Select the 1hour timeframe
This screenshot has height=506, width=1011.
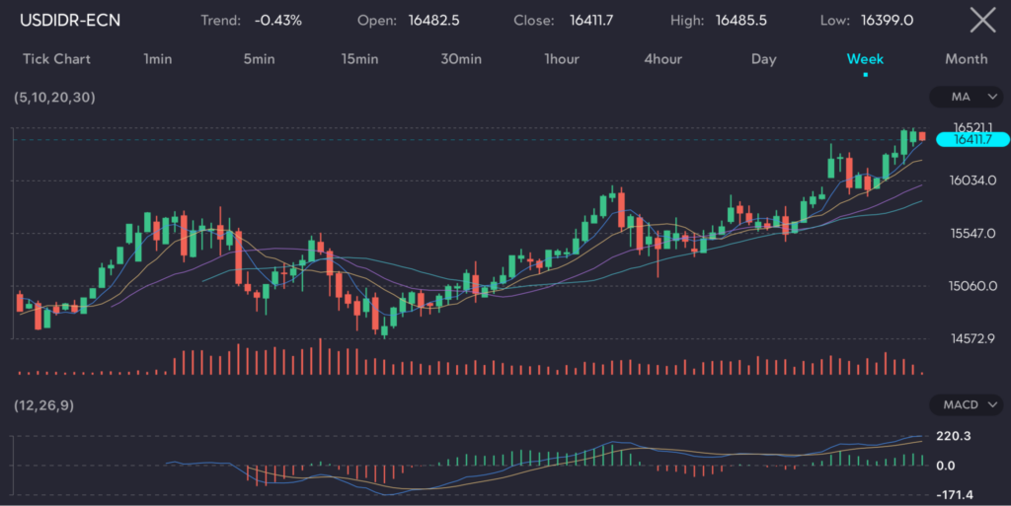pos(562,59)
